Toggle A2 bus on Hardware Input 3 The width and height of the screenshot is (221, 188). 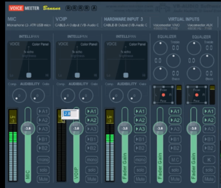(140, 120)
